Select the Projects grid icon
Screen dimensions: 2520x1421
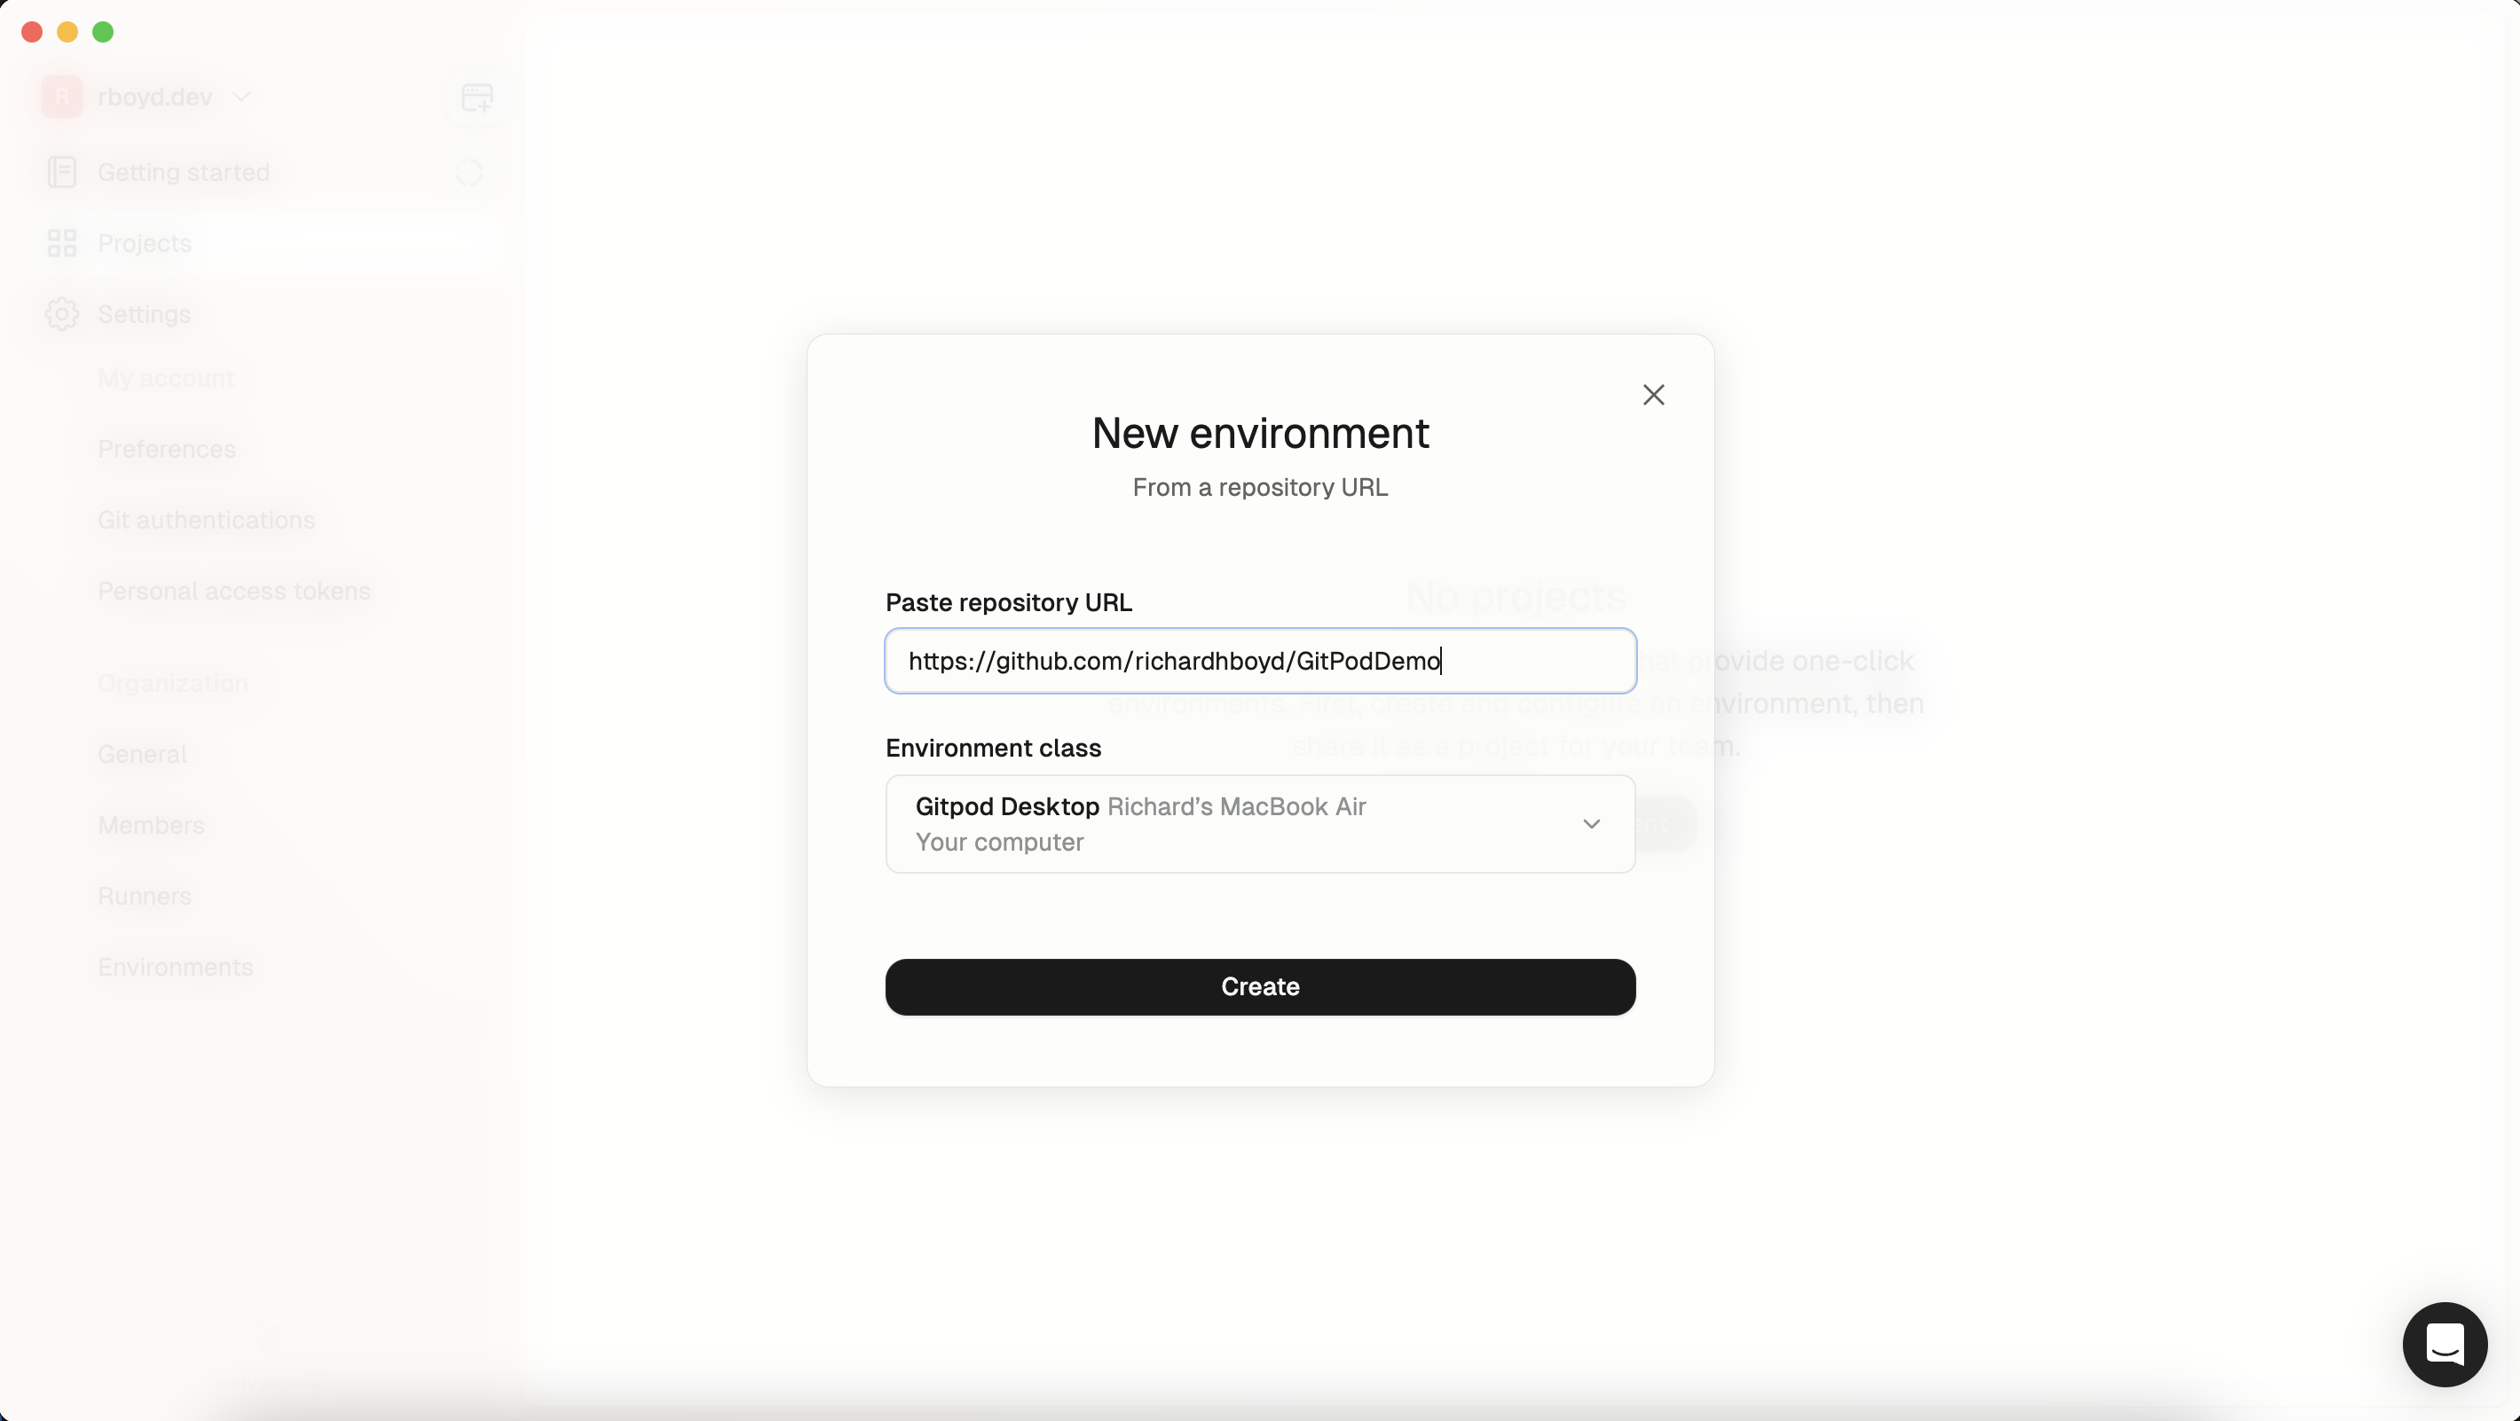63,242
